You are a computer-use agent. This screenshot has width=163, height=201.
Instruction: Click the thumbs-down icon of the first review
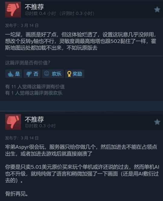click(13, 10)
